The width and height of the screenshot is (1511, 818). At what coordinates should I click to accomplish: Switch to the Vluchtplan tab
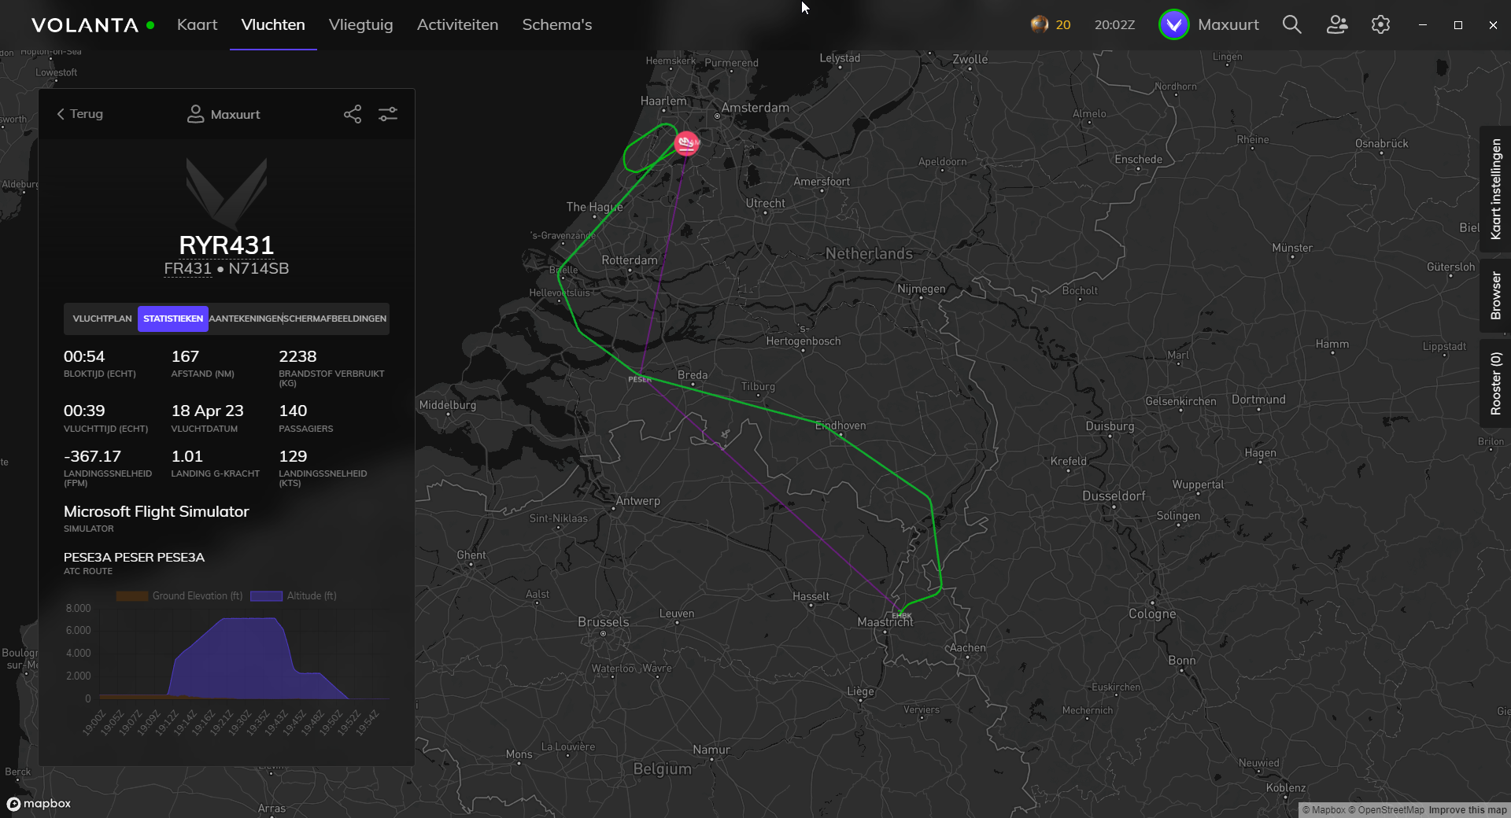point(102,319)
